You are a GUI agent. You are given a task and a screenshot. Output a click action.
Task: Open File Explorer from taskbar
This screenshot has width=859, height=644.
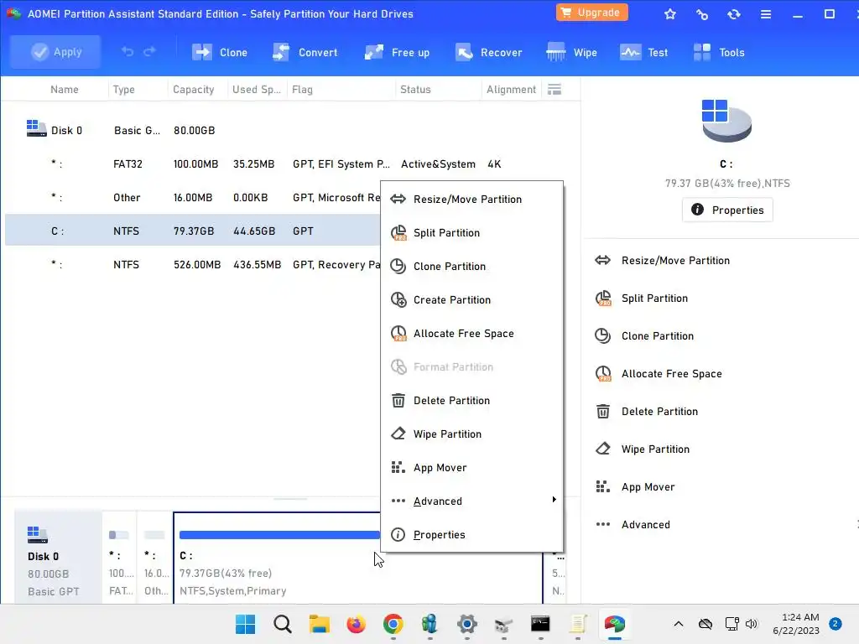point(320,624)
